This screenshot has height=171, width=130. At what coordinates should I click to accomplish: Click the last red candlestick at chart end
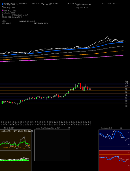coord(91,89)
